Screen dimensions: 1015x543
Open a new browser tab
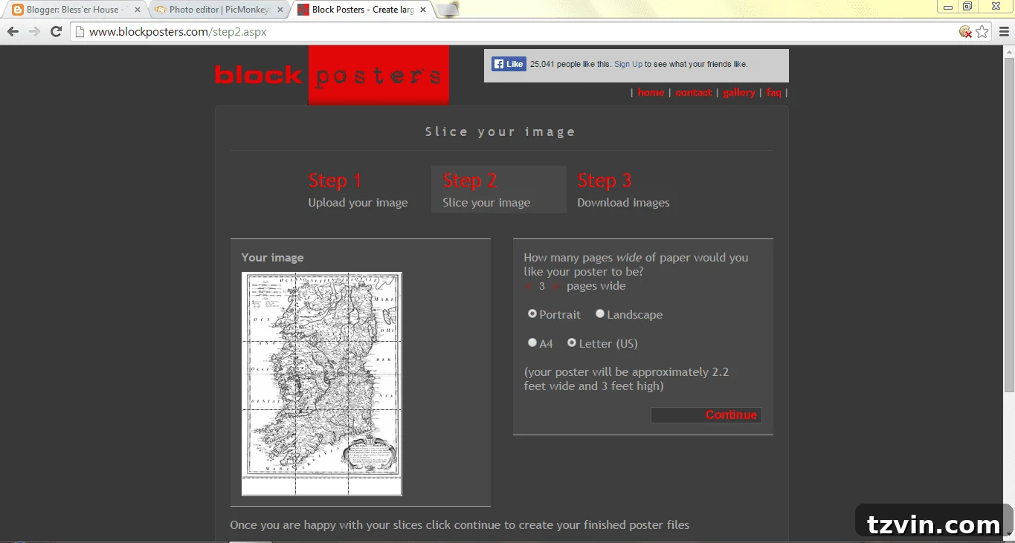448,9
